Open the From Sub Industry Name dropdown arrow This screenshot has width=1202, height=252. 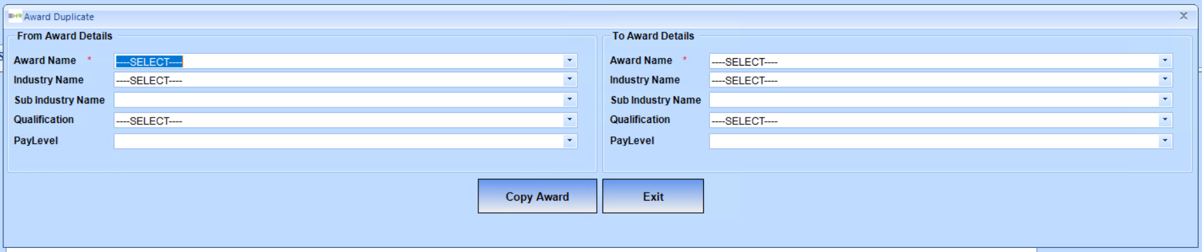pyautogui.click(x=569, y=100)
